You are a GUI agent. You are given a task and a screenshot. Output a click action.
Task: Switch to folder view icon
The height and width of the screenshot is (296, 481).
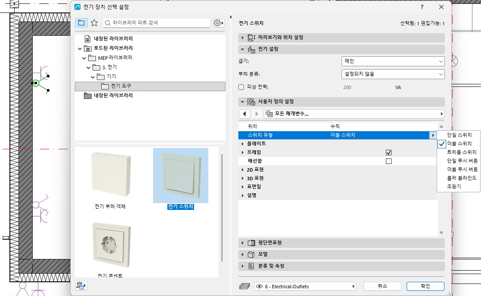pos(81,23)
